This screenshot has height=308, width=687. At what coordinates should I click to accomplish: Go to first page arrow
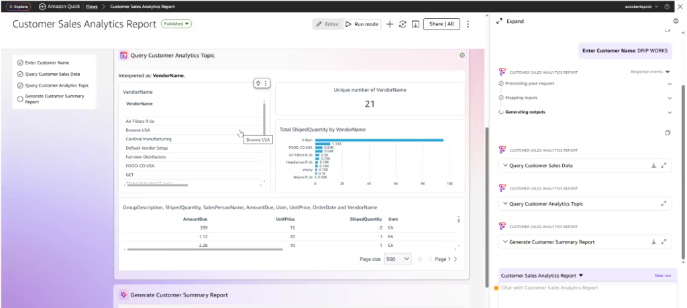click(420, 259)
